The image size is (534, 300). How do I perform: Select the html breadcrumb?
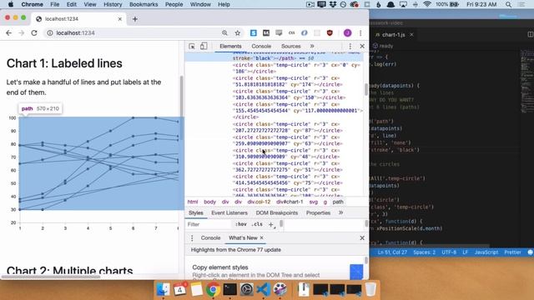coord(193,202)
